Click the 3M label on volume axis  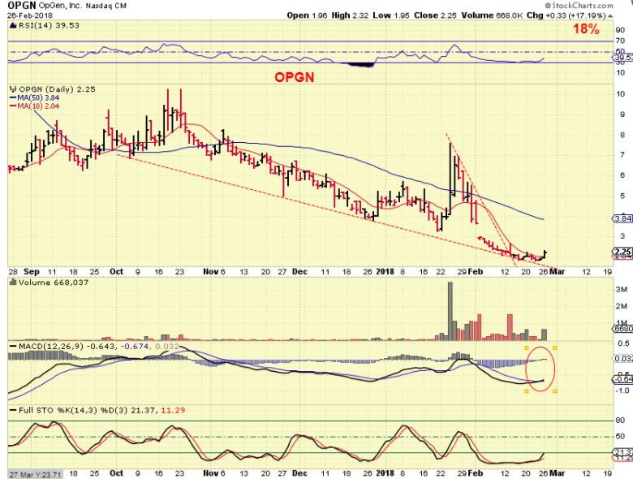point(621,290)
